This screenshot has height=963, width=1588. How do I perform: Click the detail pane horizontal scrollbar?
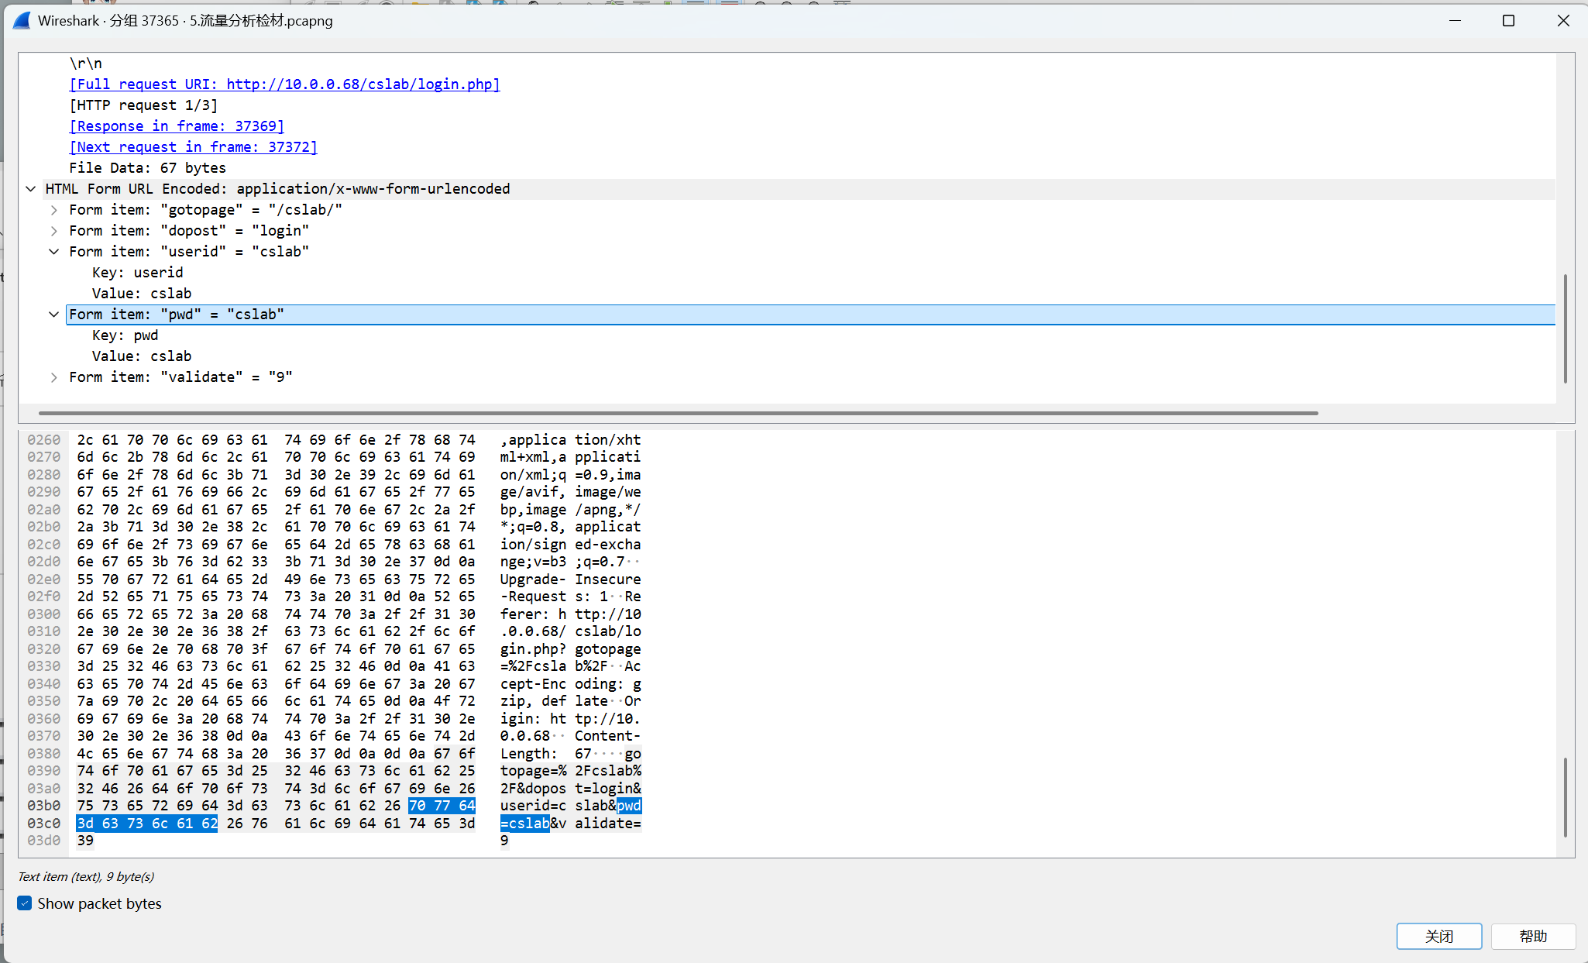(678, 413)
